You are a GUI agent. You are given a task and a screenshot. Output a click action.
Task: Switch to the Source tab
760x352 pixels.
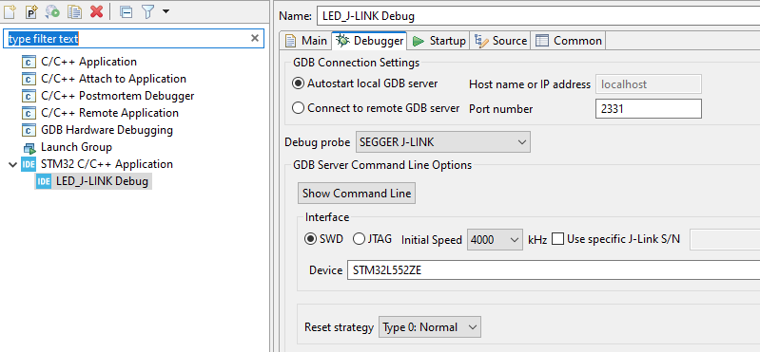[500, 41]
